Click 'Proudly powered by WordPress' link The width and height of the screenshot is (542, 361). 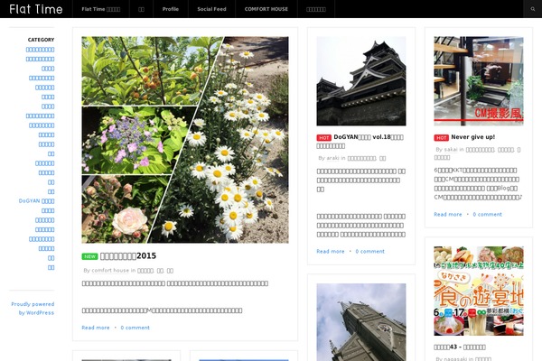point(33,308)
